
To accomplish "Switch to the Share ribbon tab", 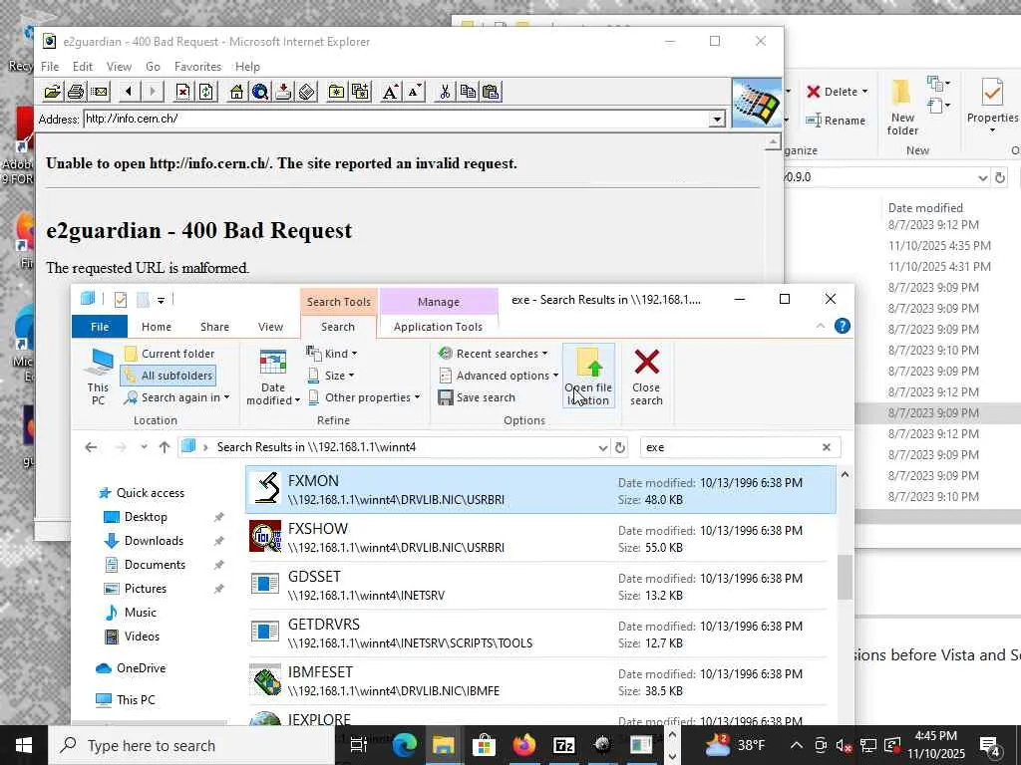I will (215, 327).
